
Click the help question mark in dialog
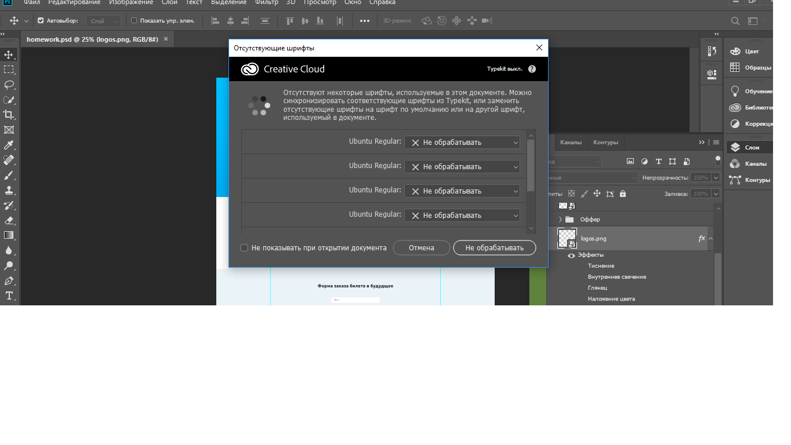(532, 69)
